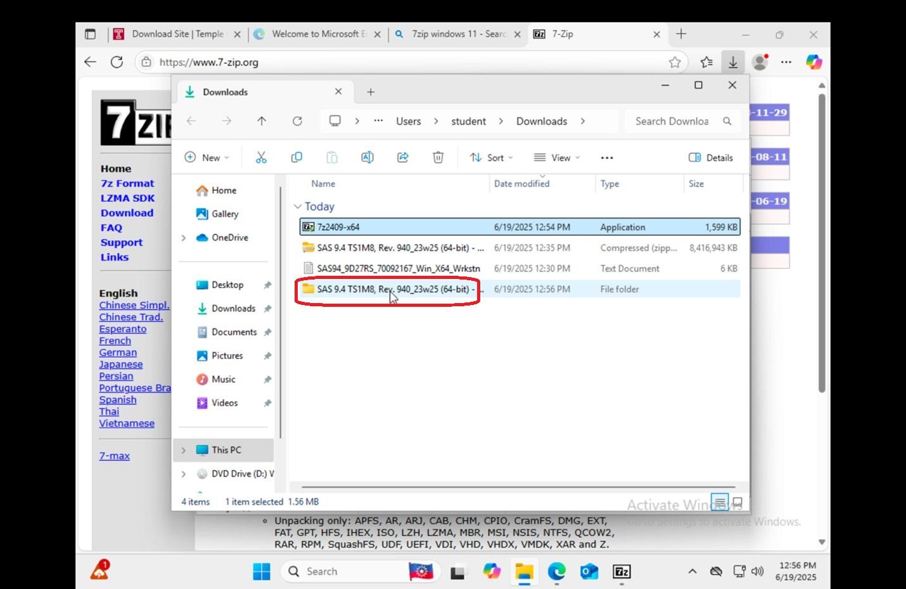Image resolution: width=906 pixels, height=589 pixels.
Task: Select the SAS94_9D27RS text document
Action: coord(520,268)
